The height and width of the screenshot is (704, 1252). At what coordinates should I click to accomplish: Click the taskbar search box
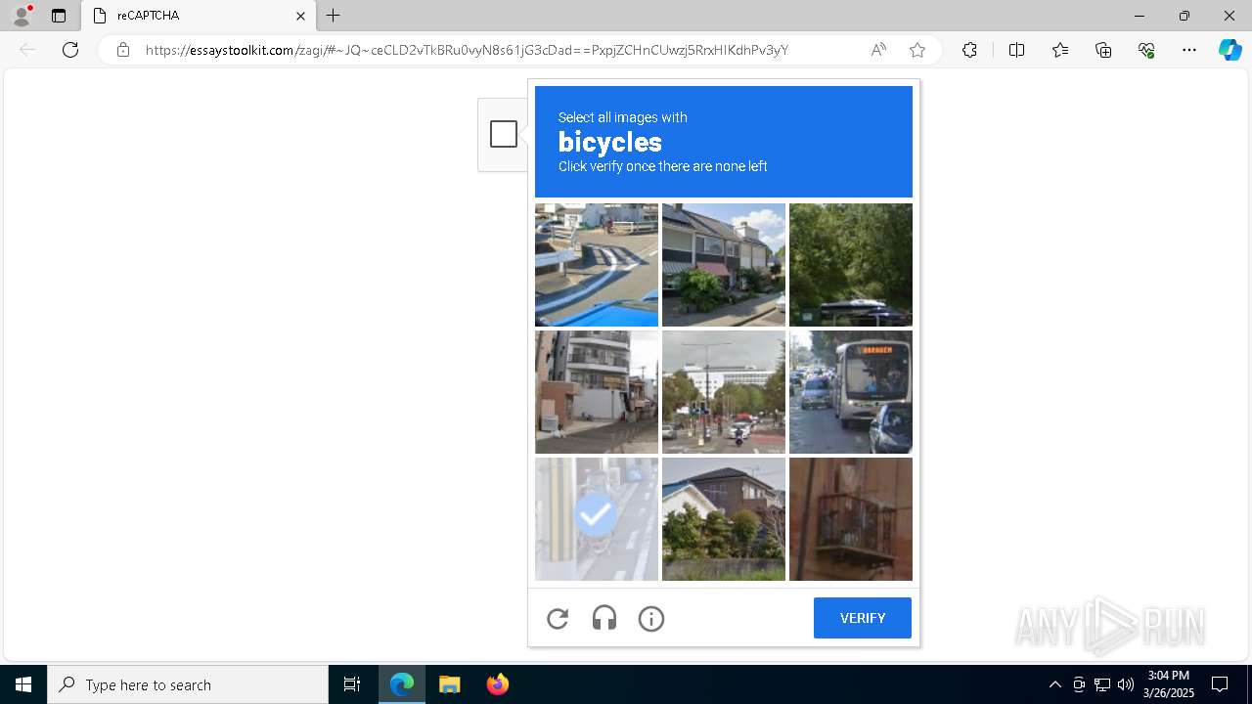(x=188, y=684)
